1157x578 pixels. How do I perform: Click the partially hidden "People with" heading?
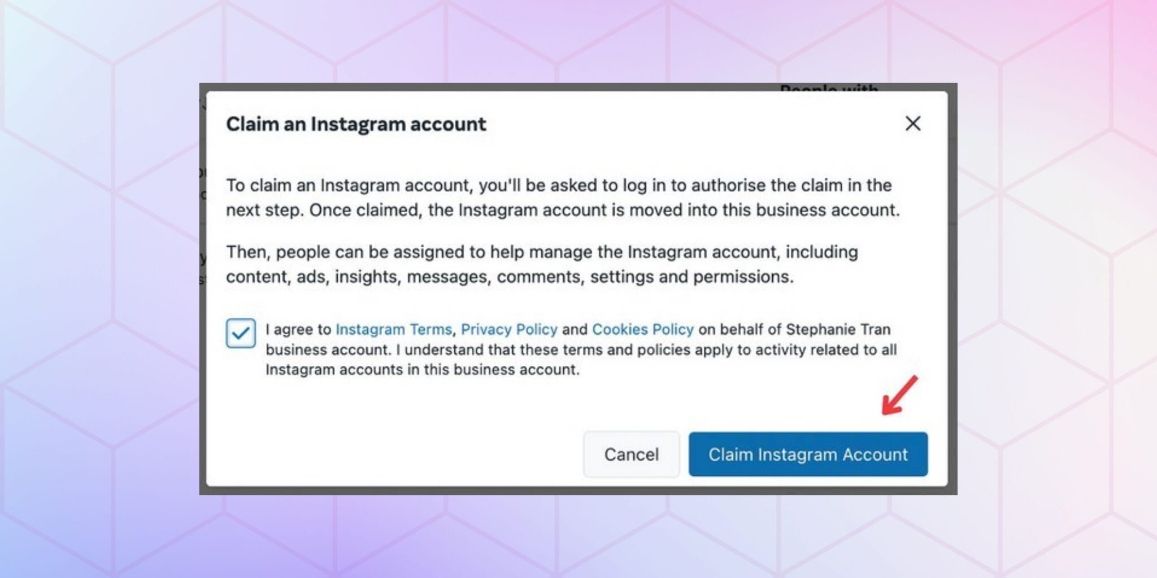coord(828,88)
